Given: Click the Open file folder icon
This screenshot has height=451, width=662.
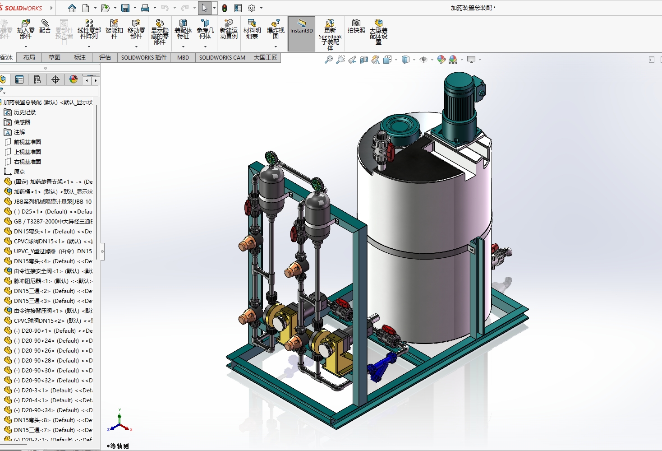Looking at the screenshot, I should pos(105,8).
